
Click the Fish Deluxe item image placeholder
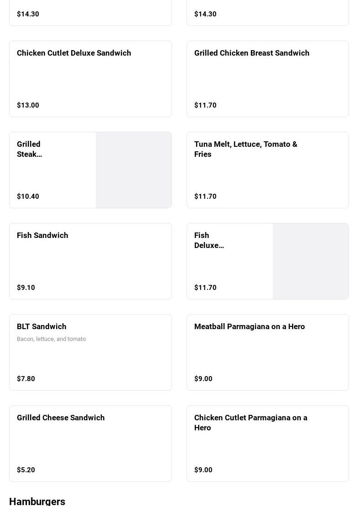click(x=311, y=261)
